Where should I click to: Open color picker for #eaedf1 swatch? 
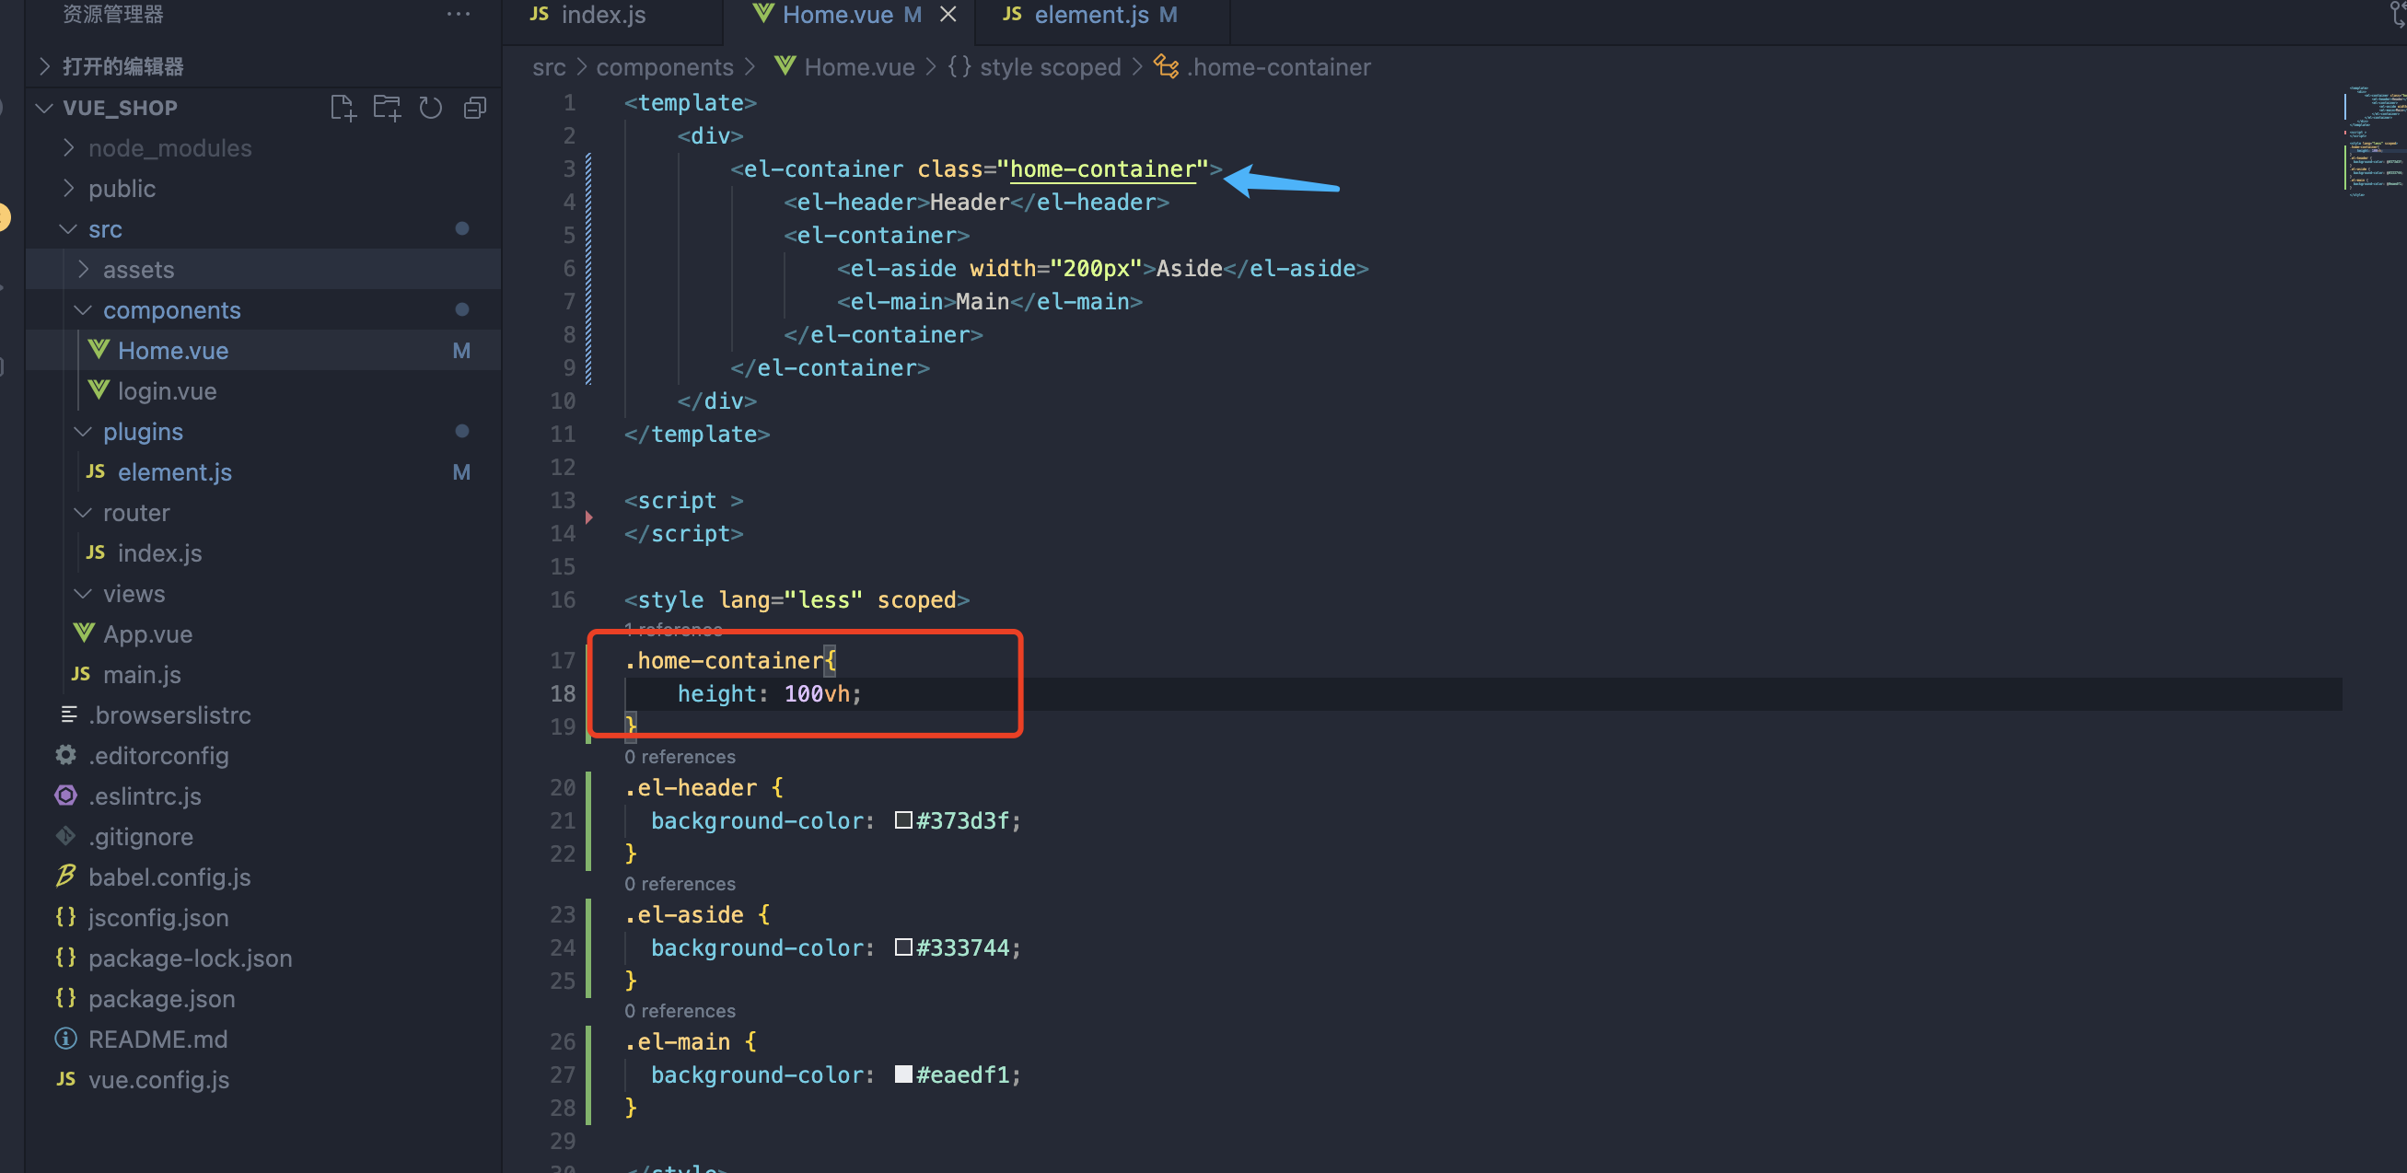902,1074
